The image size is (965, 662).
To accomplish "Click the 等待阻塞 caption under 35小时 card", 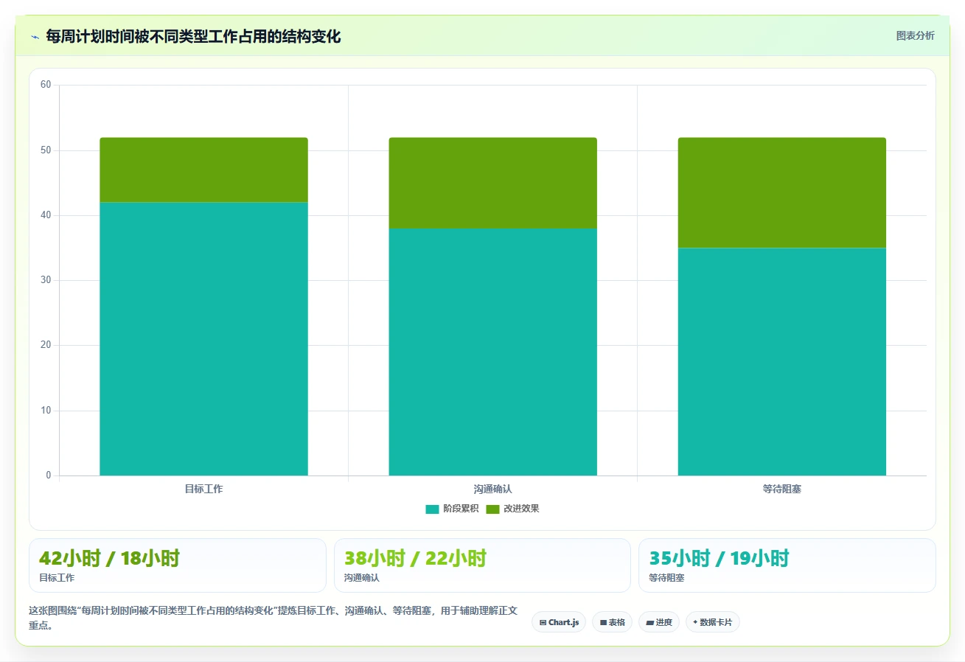I will pyautogui.click(x=666, y=578).
